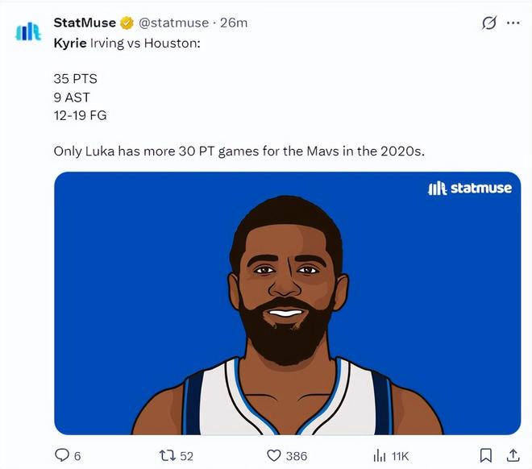The width and height of the screenshot is (532, 469).
Task: Reply to the tweet via comment icon
Action: click(x=62, y=455)
